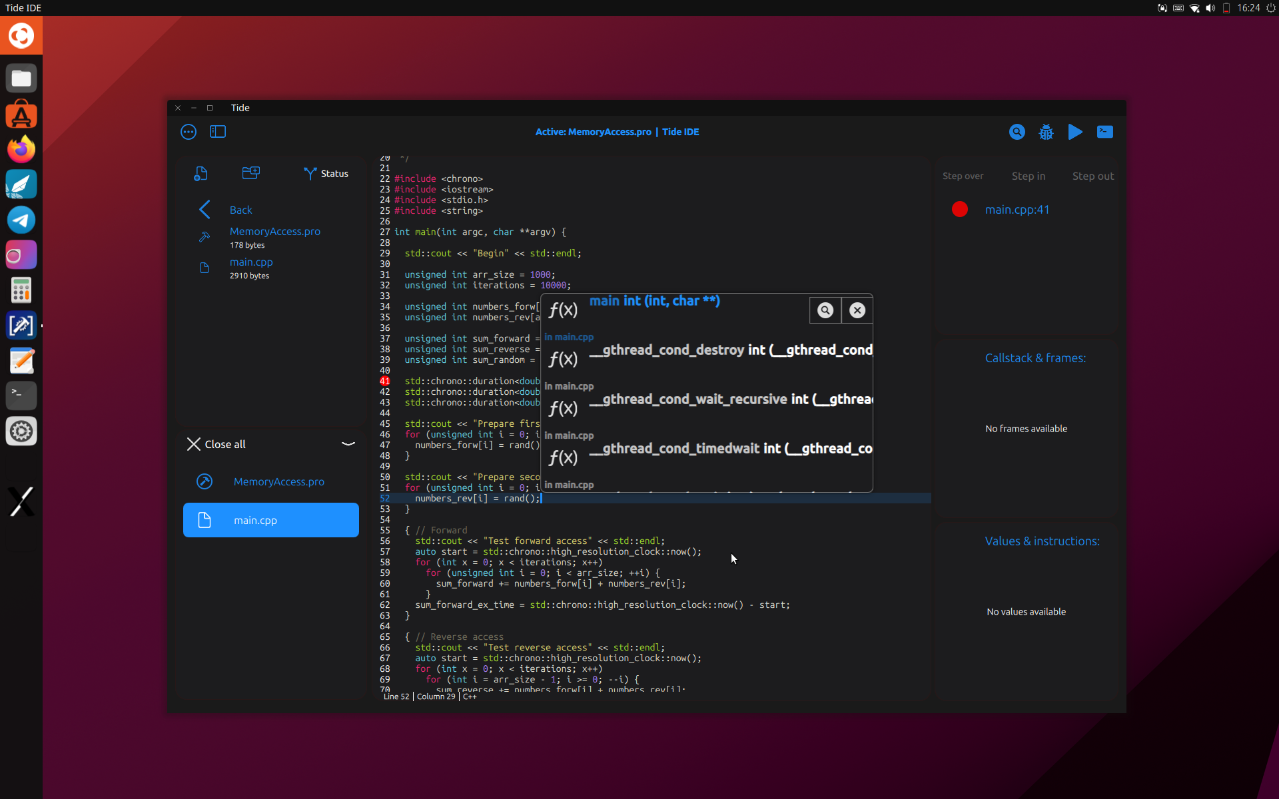This screenshot has width=1279, height=799.
Task: Collapse the Close all file list
Action: click(x=348, y=443)
